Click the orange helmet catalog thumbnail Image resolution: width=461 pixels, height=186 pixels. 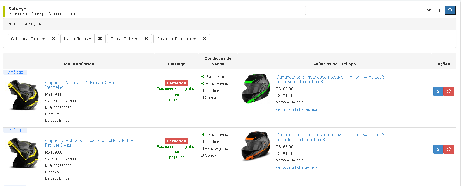[256, 146]
